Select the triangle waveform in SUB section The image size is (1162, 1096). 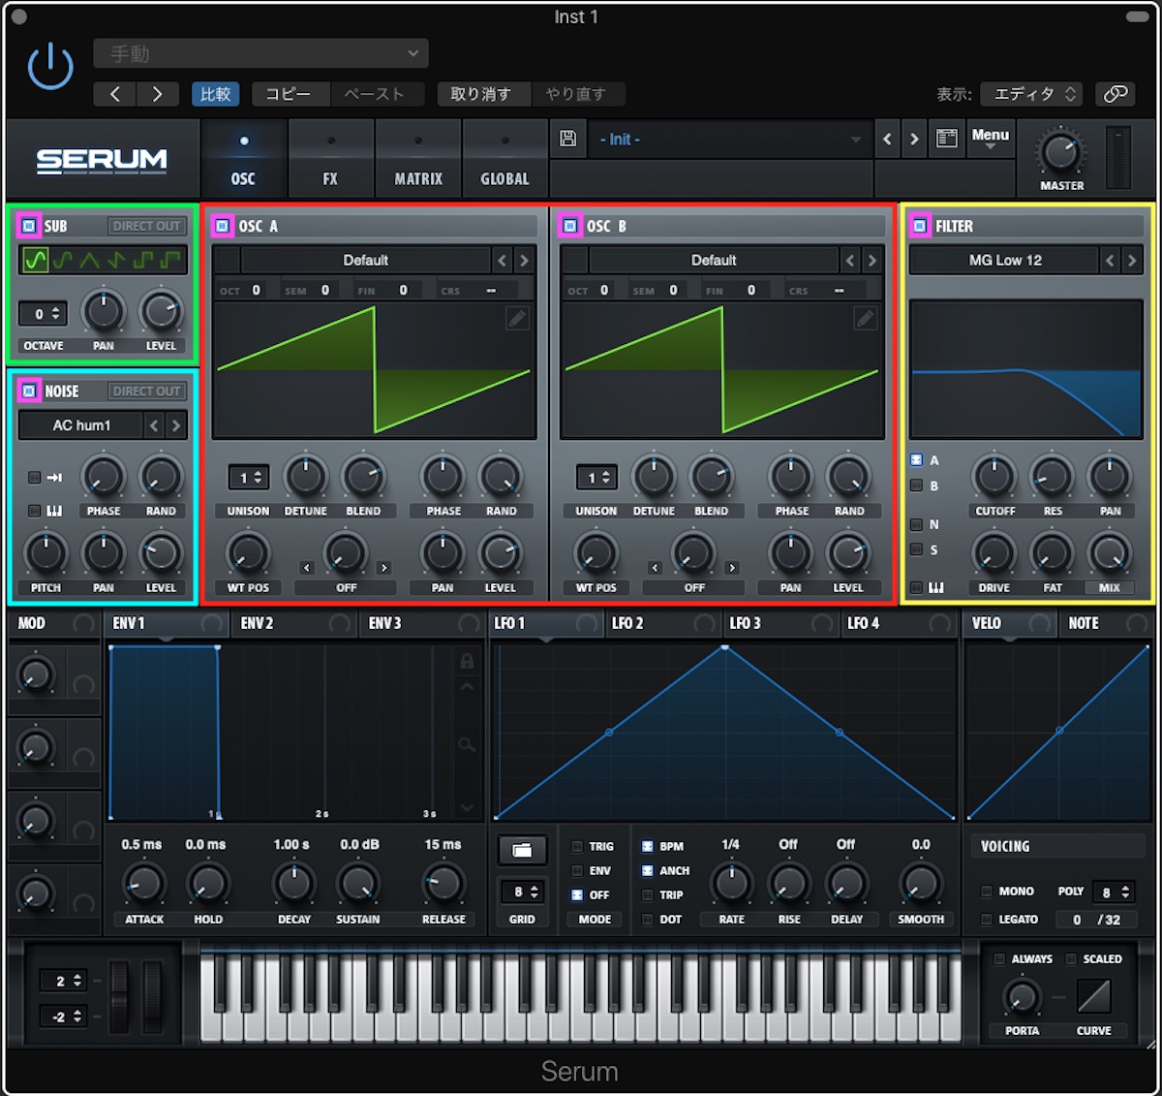click(x=89, y=260)
